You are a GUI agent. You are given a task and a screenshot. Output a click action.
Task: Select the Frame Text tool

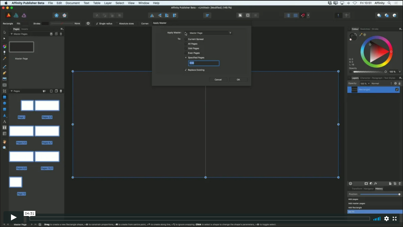[x=4, y=128]
